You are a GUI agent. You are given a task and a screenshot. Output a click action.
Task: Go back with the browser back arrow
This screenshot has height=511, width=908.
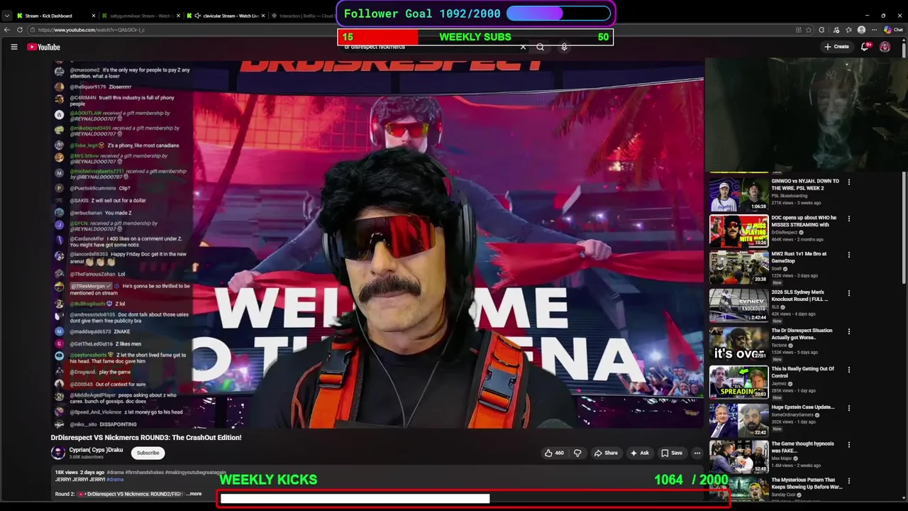(7, 30)
